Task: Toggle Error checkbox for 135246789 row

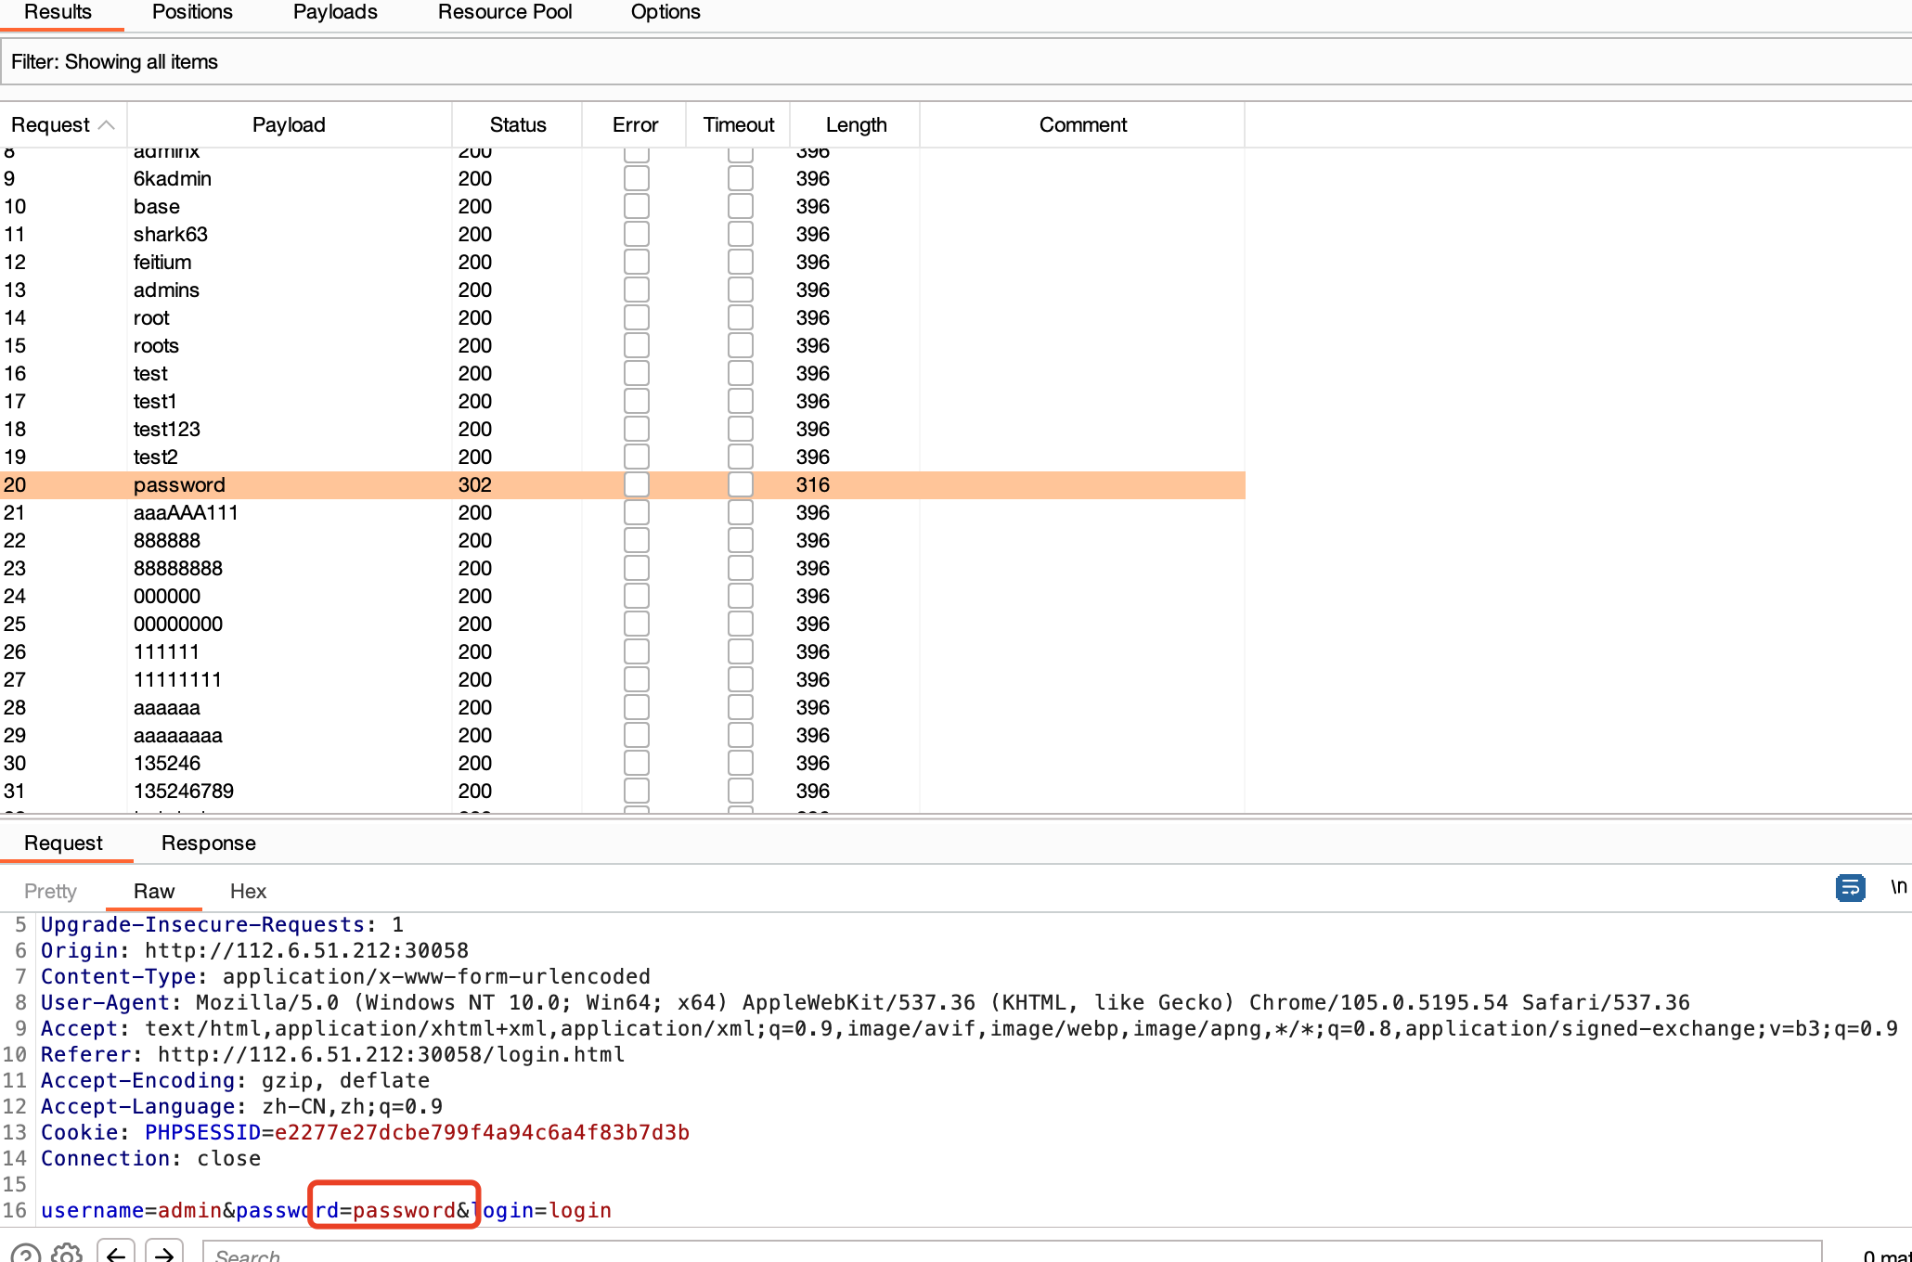Action: point(637,791)
